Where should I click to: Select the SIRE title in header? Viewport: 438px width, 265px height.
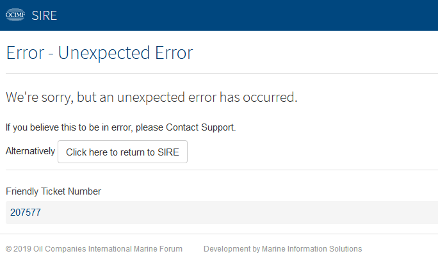44,15
